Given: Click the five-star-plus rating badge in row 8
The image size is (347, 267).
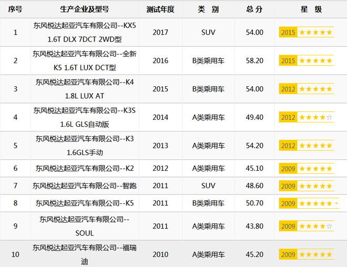Looking at the screenshot, I should (309, 203).
